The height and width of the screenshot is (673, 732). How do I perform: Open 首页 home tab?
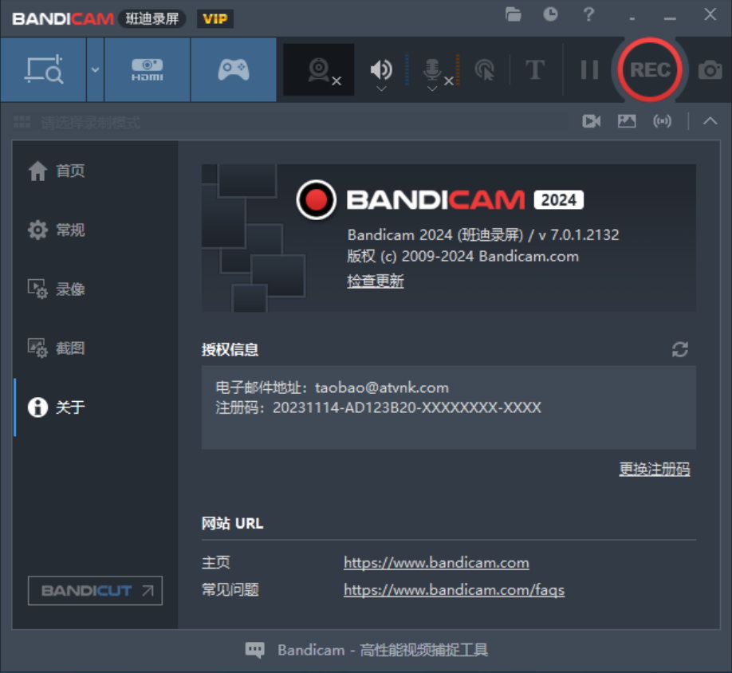[x=95, y=171]
